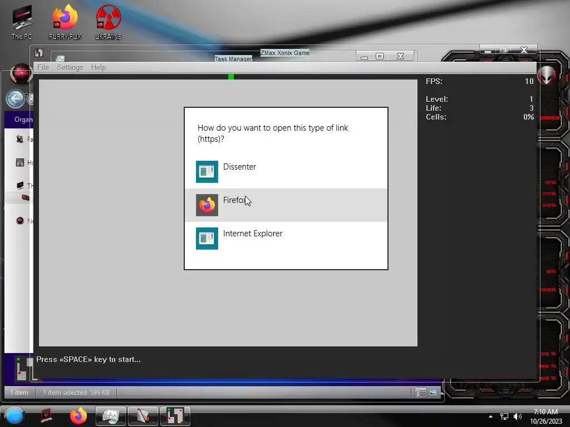Click the Xonix window title icon
The image size is (570, 427).
click(x=39, y=53)
